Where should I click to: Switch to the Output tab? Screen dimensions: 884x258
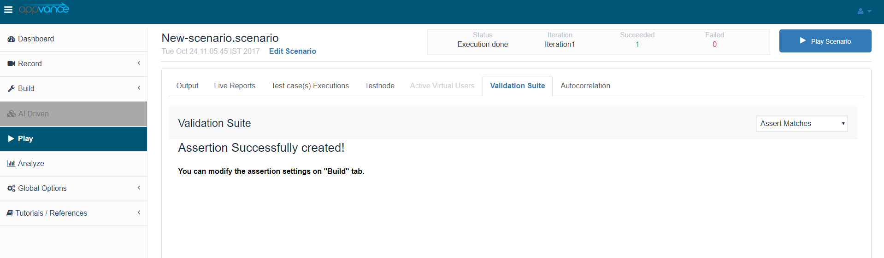[187, 86]
